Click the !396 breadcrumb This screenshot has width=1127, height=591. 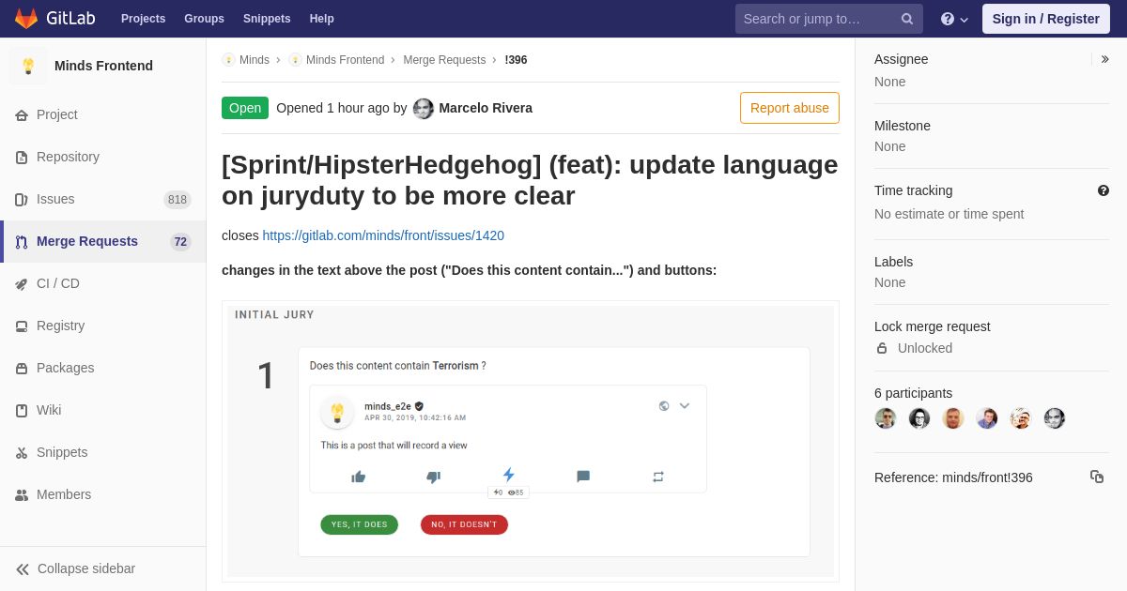point(516,60)
